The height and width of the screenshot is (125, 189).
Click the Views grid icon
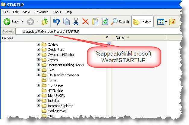[x=161, y=22]
